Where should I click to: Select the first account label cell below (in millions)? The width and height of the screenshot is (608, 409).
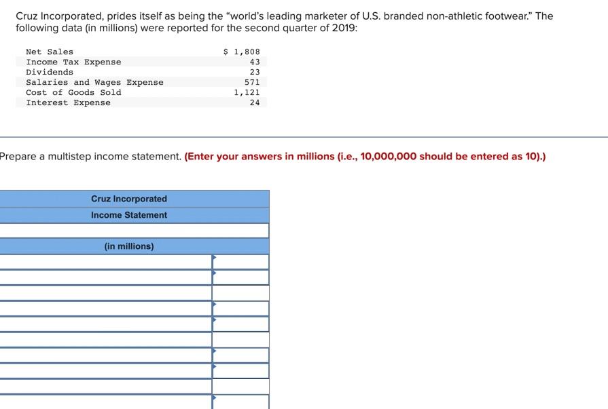106,262
